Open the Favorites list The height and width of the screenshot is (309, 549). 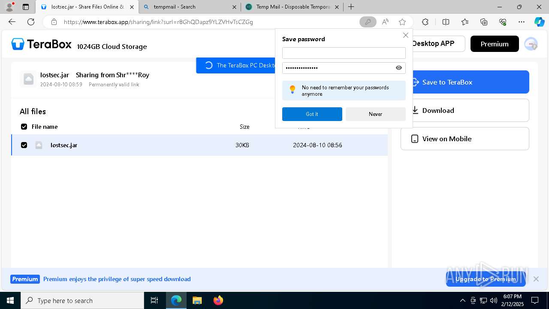(x=465, y=22)
